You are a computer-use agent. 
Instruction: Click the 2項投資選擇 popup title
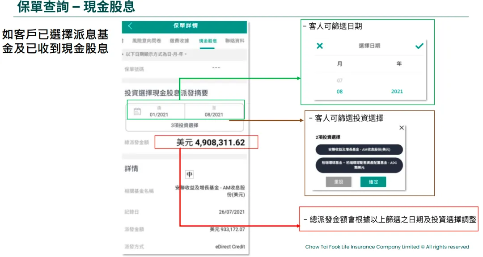[x=328, y=137]
